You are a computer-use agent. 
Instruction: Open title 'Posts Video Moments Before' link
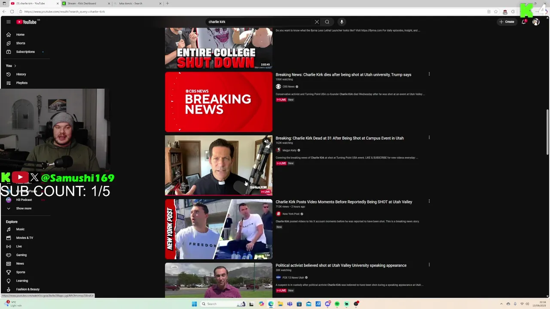(344, 202)
